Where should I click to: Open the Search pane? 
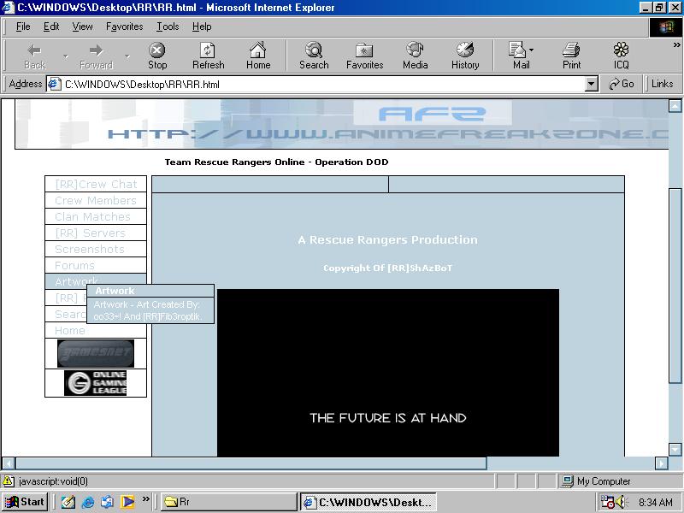pos(314,56)
